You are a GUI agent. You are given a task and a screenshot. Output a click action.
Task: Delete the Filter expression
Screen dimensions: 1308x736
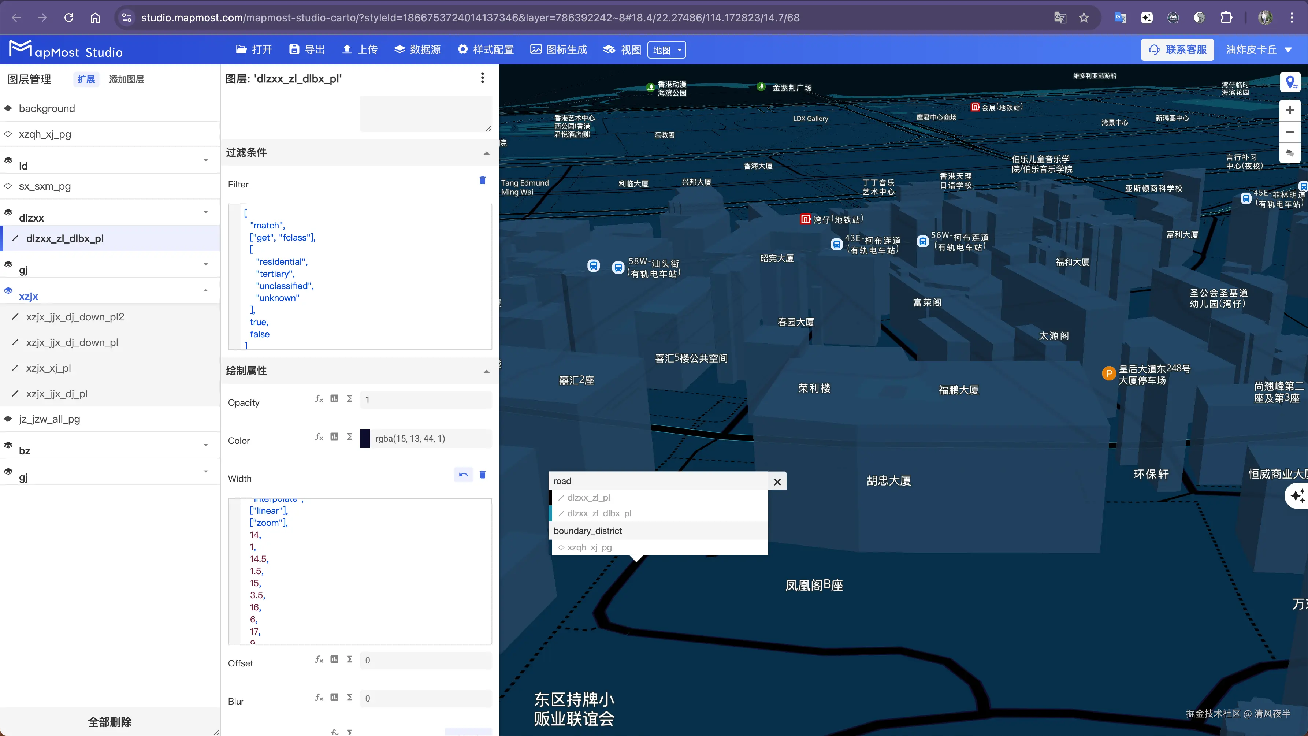tap(482, 180)
